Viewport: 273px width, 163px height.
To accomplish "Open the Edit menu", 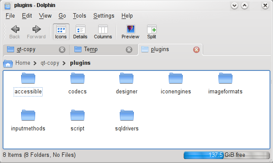I will click(27, 16).
